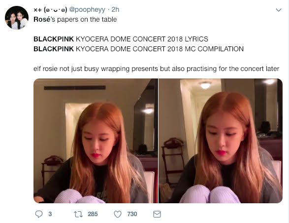
Task: Open the tweet's 2h timestamp
Action: click(115, 9)
